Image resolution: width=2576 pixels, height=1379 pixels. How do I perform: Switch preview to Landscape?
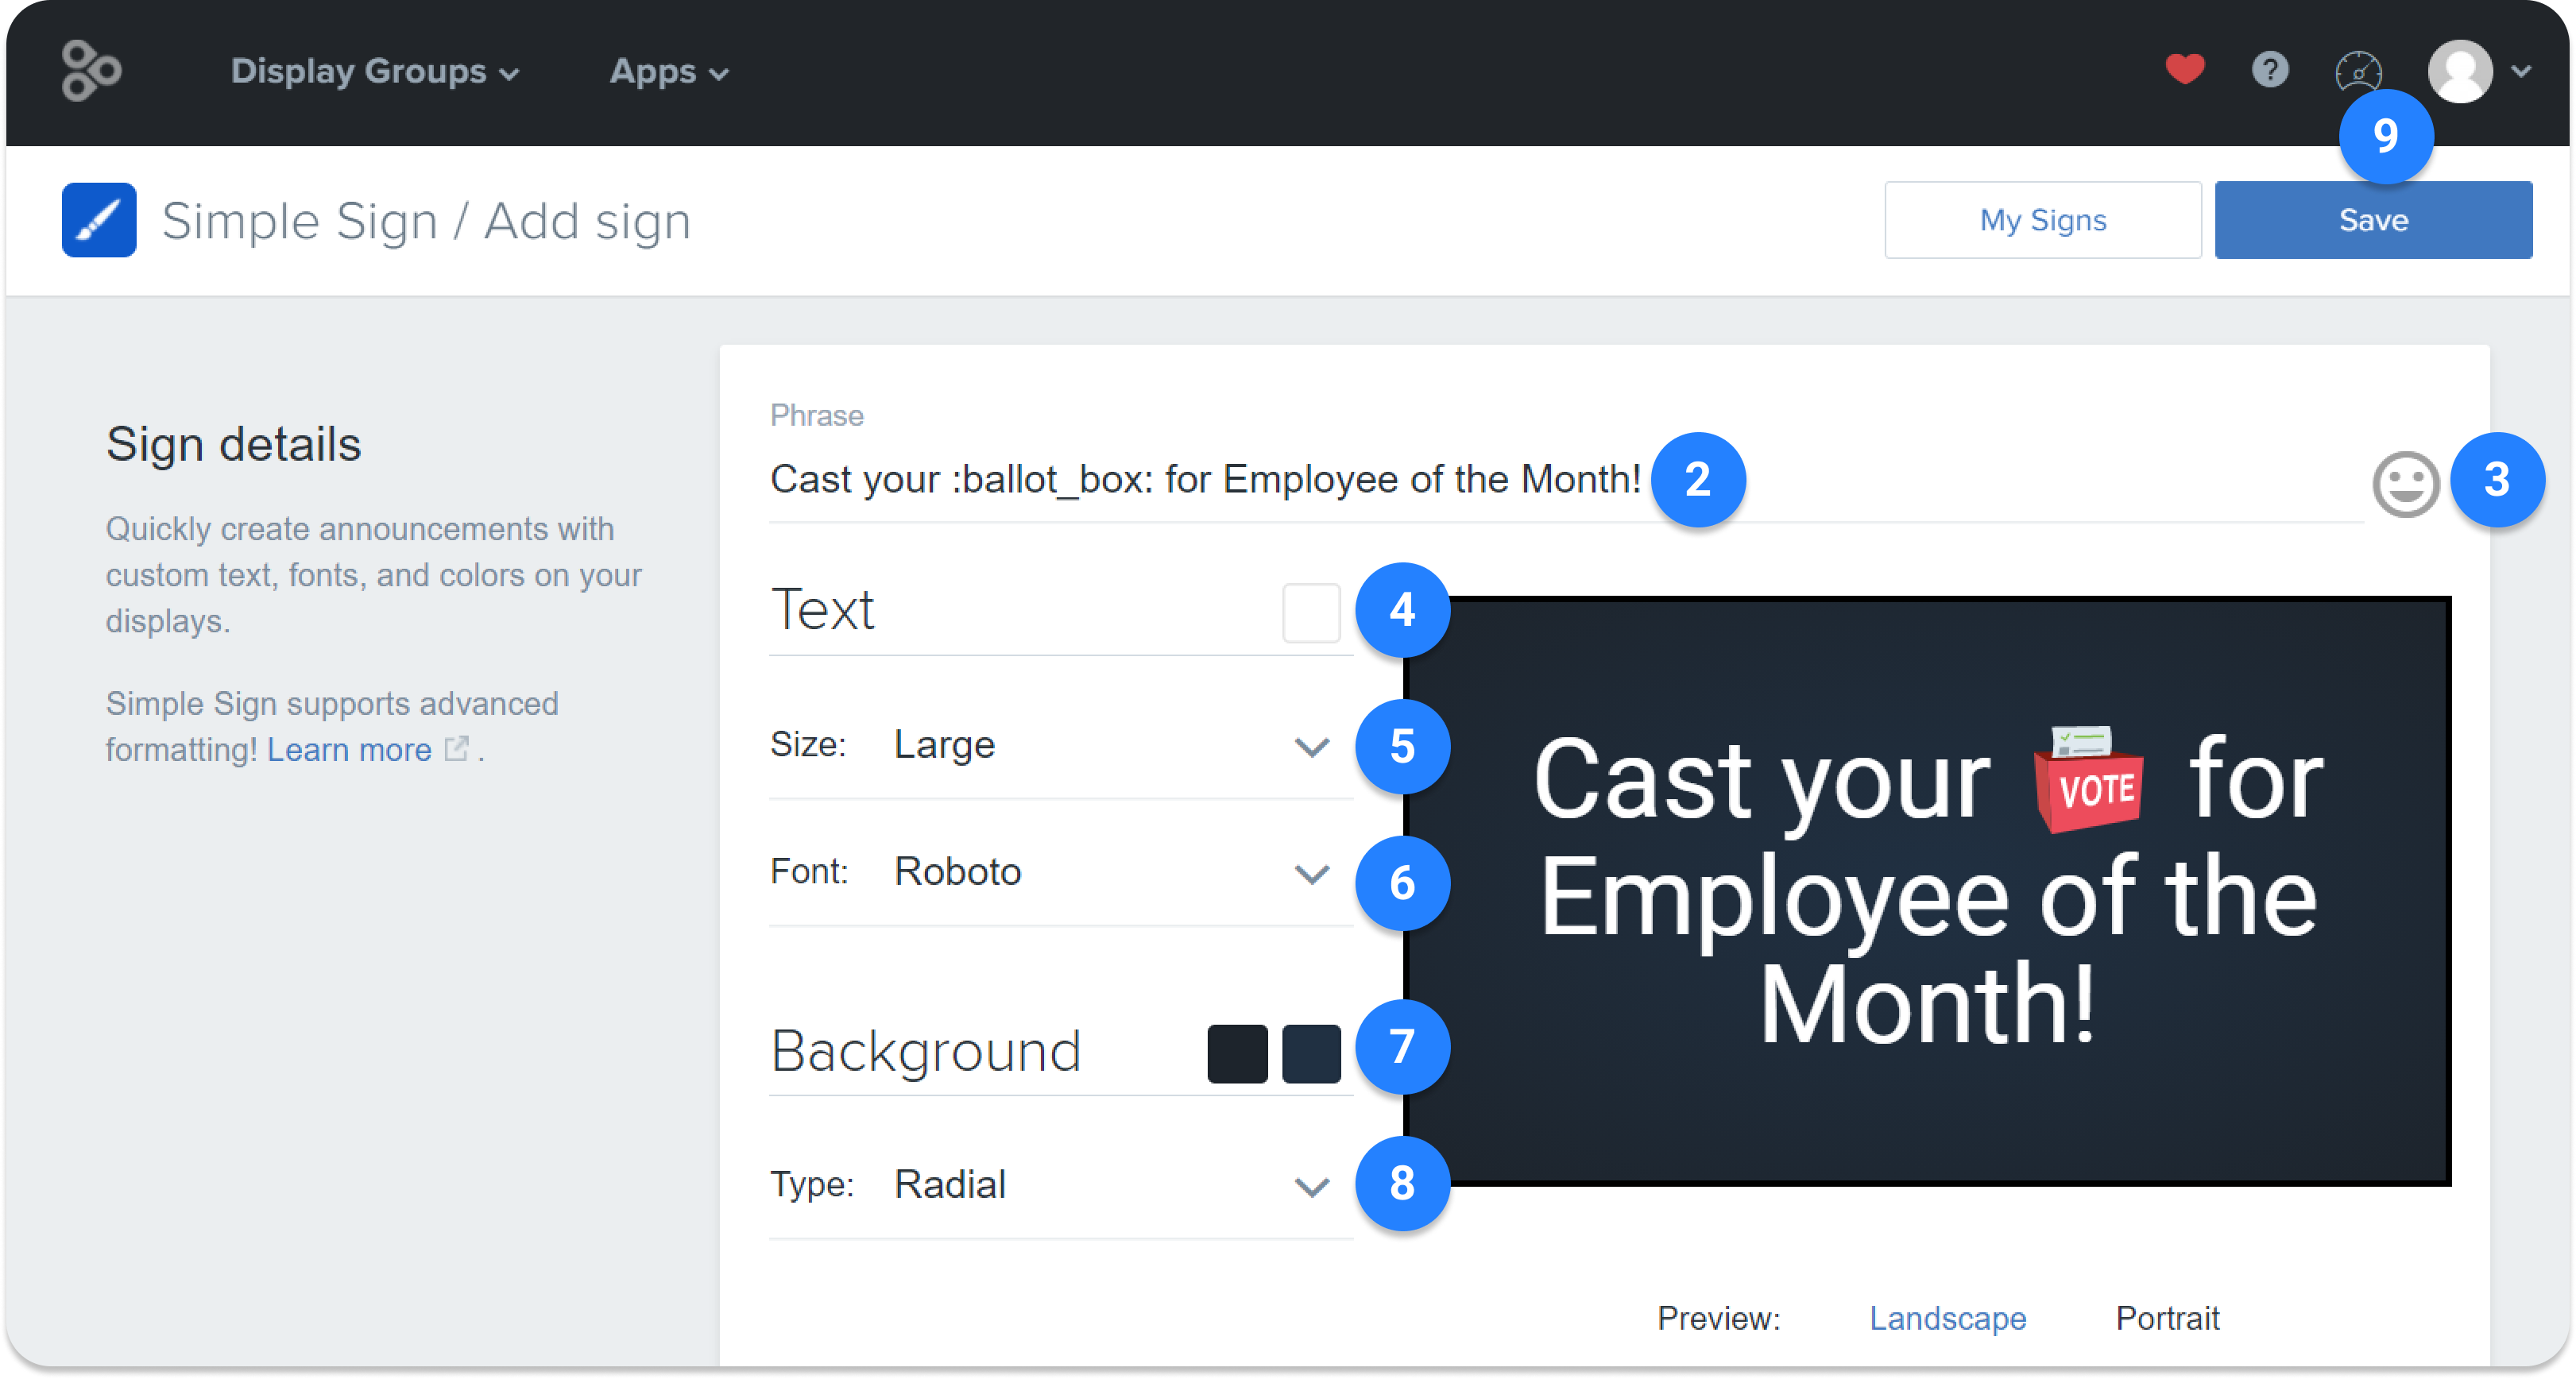point(1947,1318)
